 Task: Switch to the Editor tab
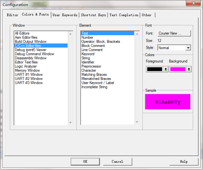(x=12, y=15)
